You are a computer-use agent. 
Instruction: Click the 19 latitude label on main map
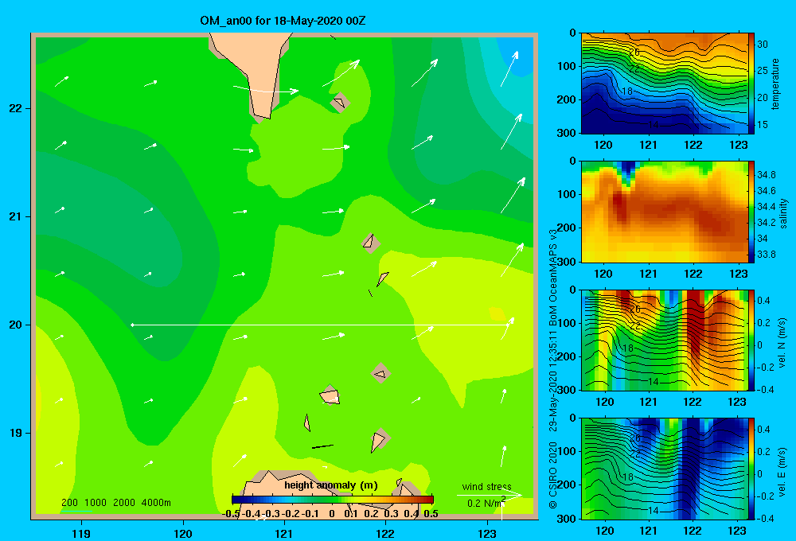click(x=15, y=433)
